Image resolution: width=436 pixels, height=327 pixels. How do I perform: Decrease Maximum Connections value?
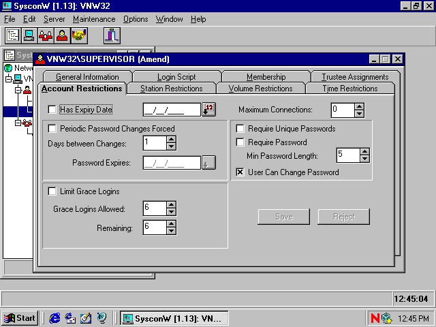tap(359, 114)
